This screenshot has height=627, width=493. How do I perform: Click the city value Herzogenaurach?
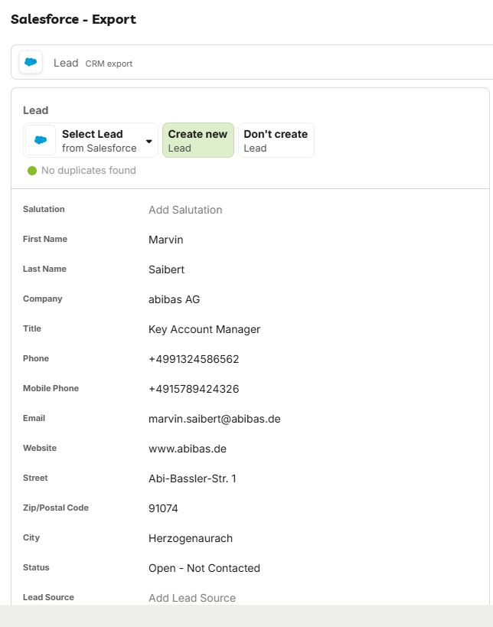pyautogui.click(x=191, y=538)
